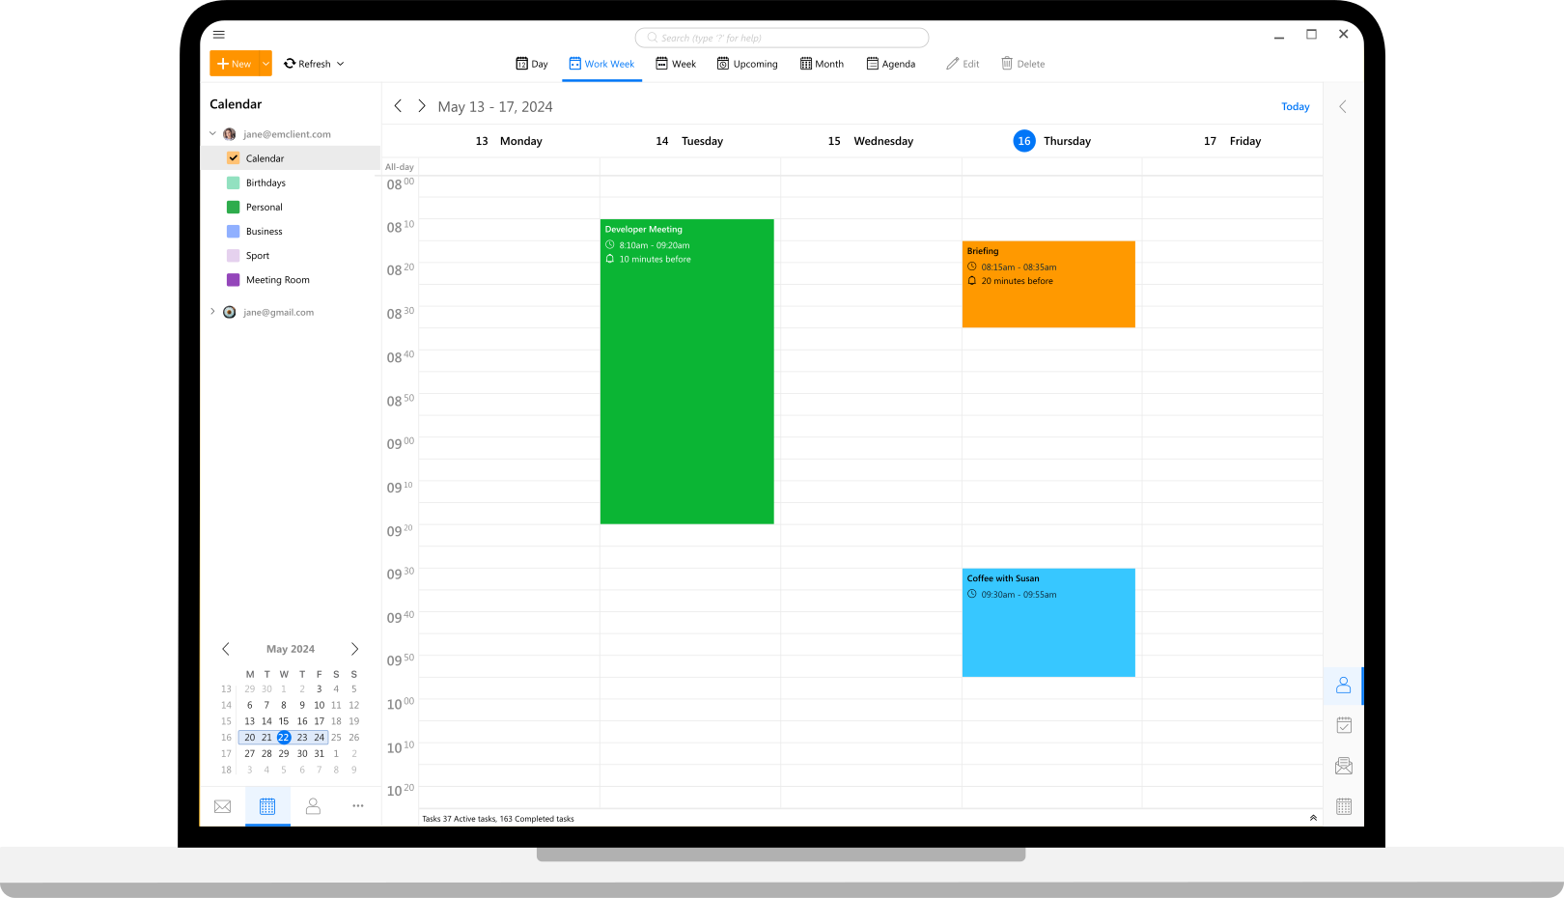
Task: Open the Developer Meeting event
Action: point(686,371)
